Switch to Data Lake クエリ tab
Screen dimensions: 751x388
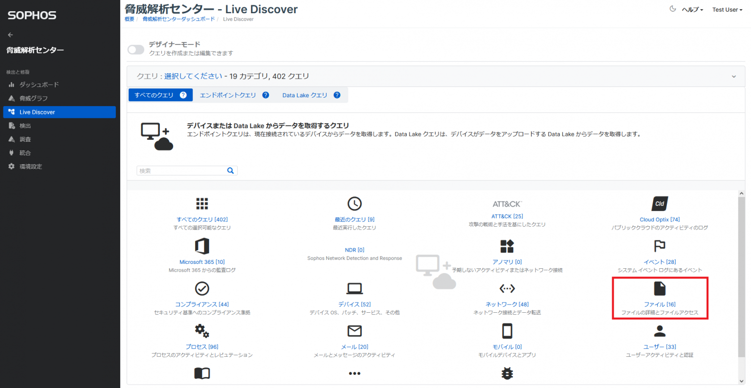point(305,95)
